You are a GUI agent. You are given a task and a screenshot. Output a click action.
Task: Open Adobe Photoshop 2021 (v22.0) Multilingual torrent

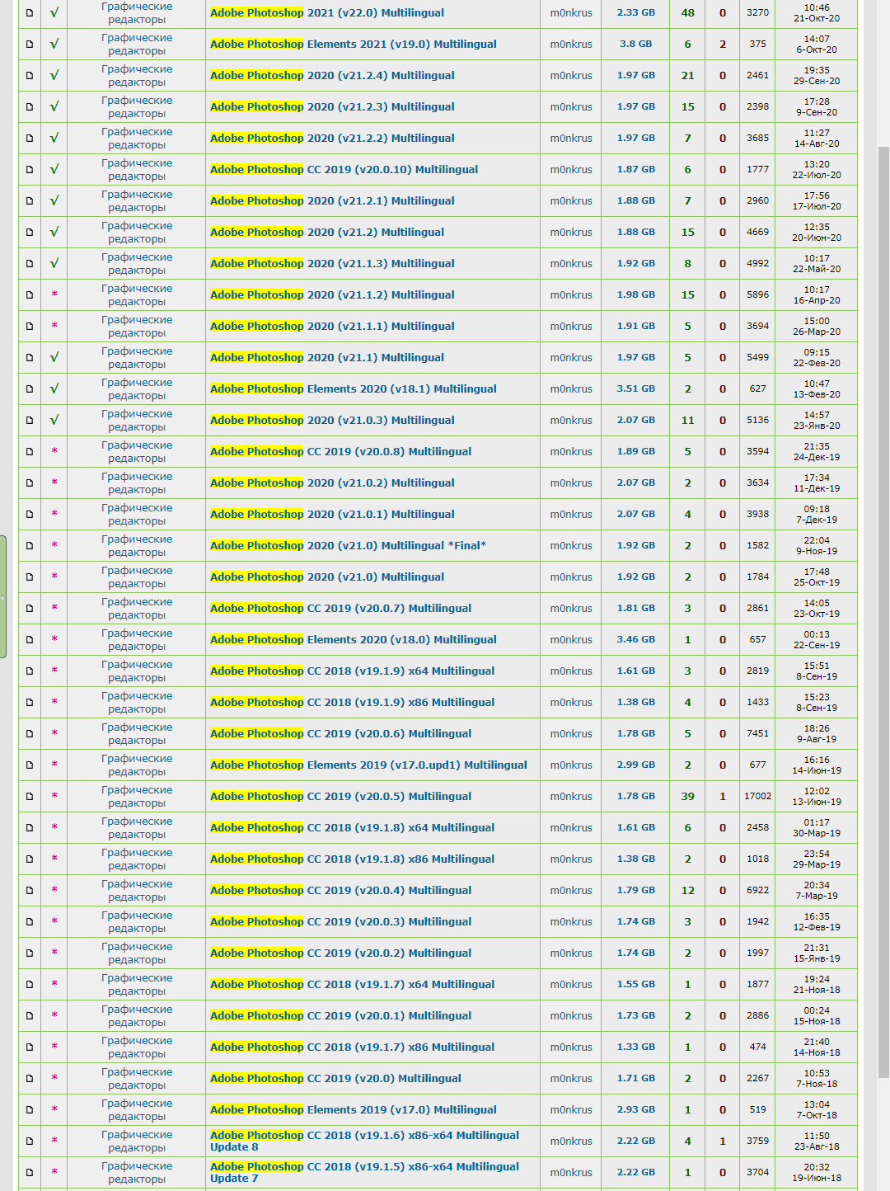(x=327, y=13)
